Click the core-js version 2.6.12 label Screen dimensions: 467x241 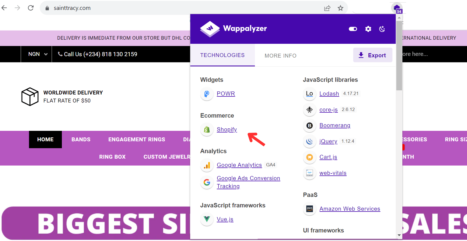pos(348,110)
